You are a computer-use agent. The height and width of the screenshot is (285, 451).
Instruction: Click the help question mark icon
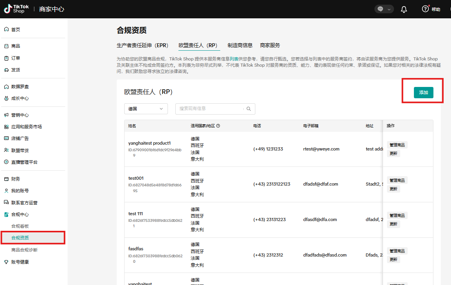[x=425, y=9]
